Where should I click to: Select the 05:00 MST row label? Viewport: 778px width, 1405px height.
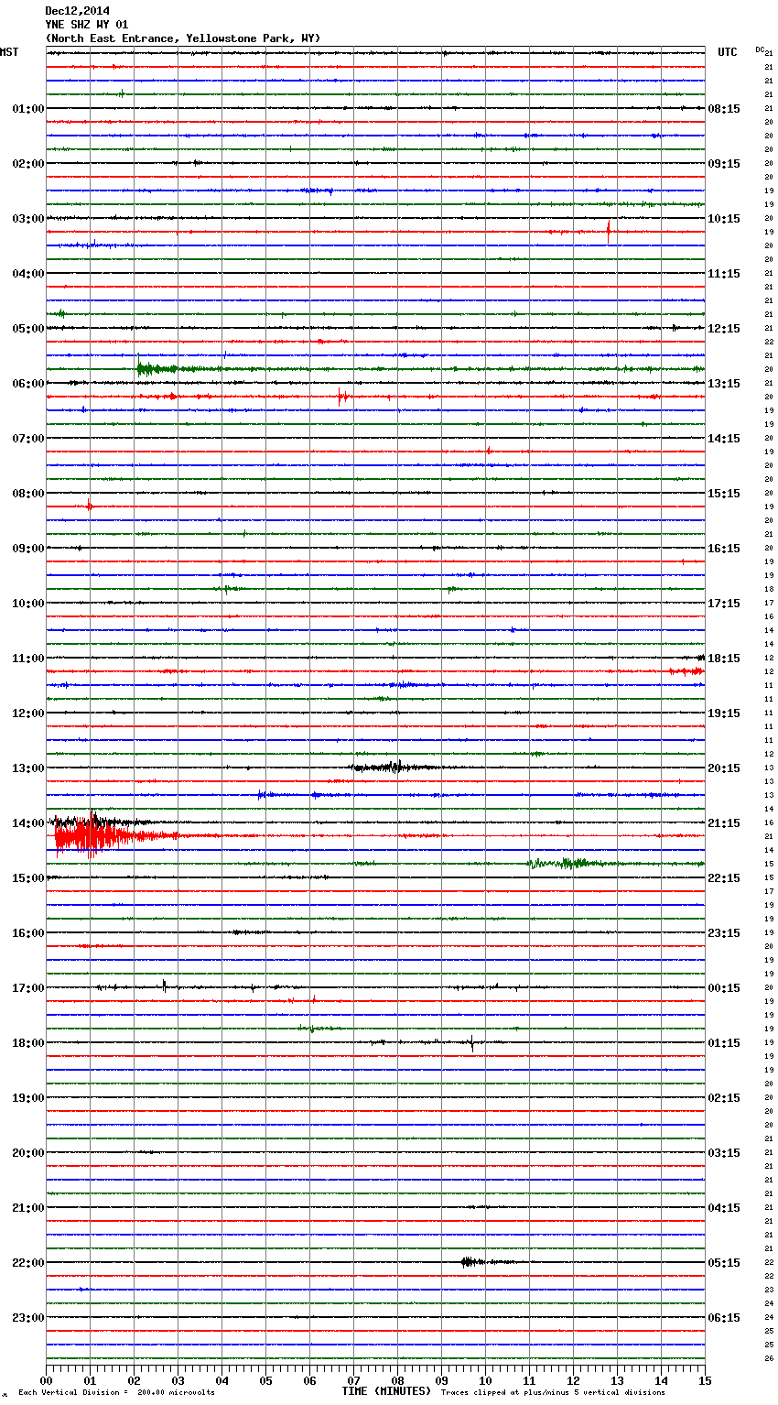27,329
